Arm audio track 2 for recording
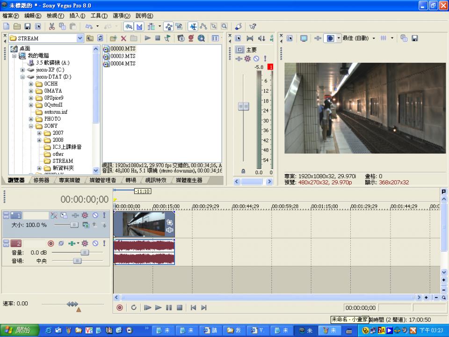Image resolution: width=449 pixels, height=337 pixels. 51,243
